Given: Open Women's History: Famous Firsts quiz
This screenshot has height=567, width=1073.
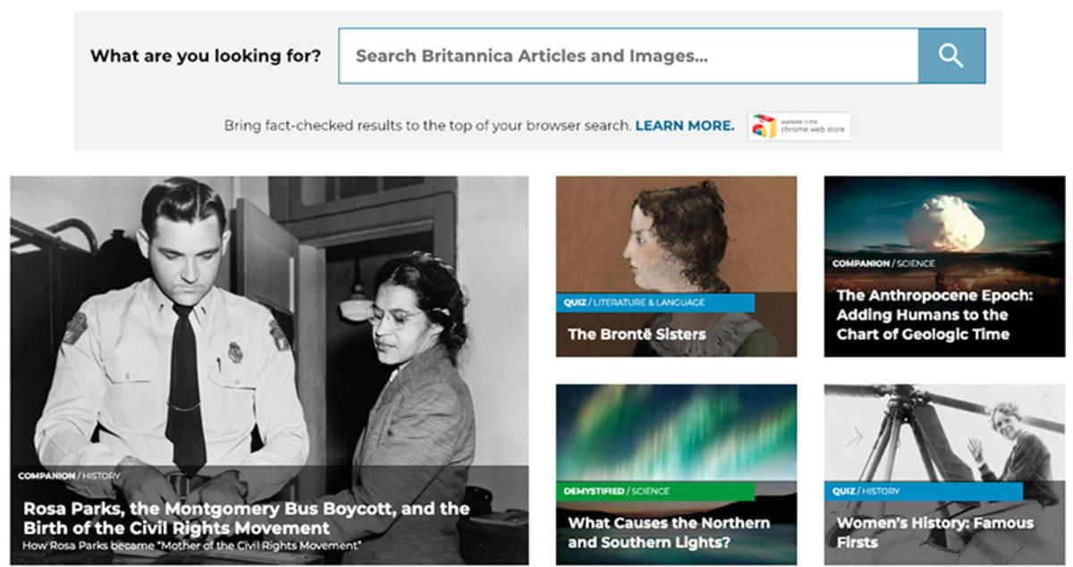Looking at the screenshot, I should click(934, 532).
